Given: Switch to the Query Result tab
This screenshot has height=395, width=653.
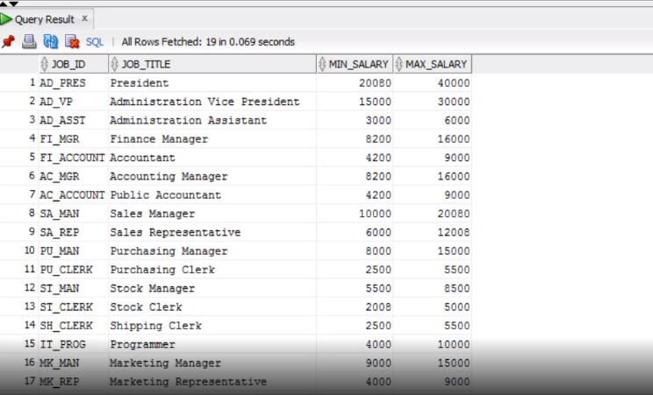Looking at the screenshot, I should 44,18.
